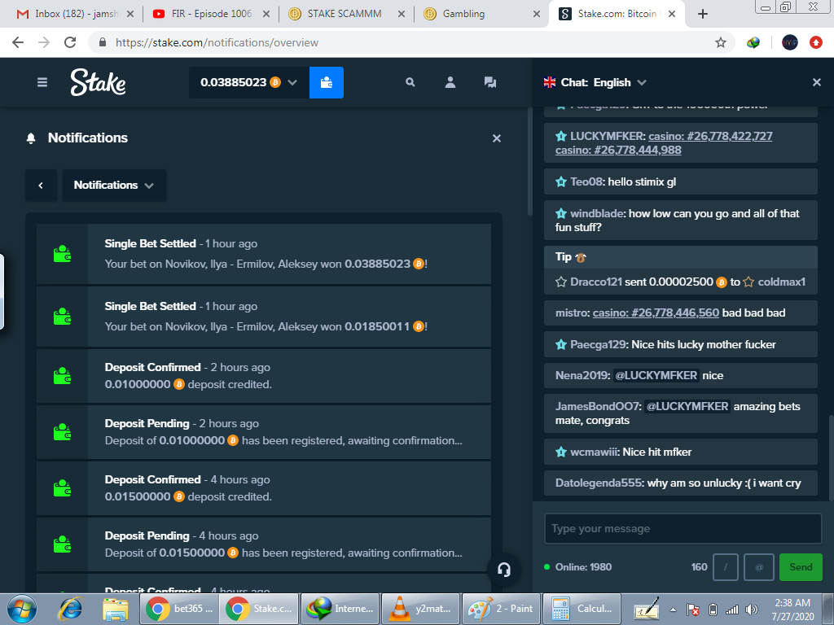Click the @ mention button

(759, 567)
